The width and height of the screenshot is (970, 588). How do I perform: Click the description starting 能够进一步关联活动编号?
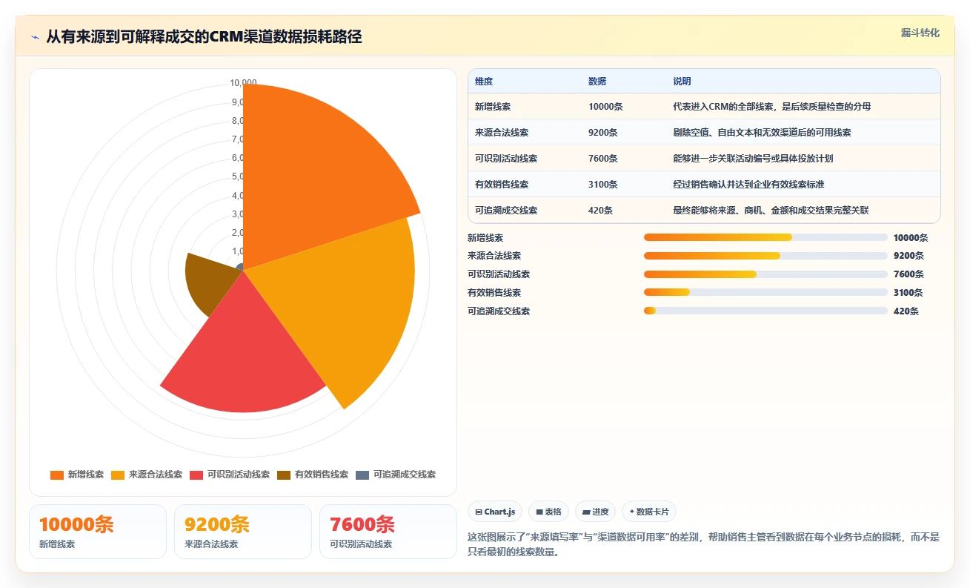tap(753, 159)
